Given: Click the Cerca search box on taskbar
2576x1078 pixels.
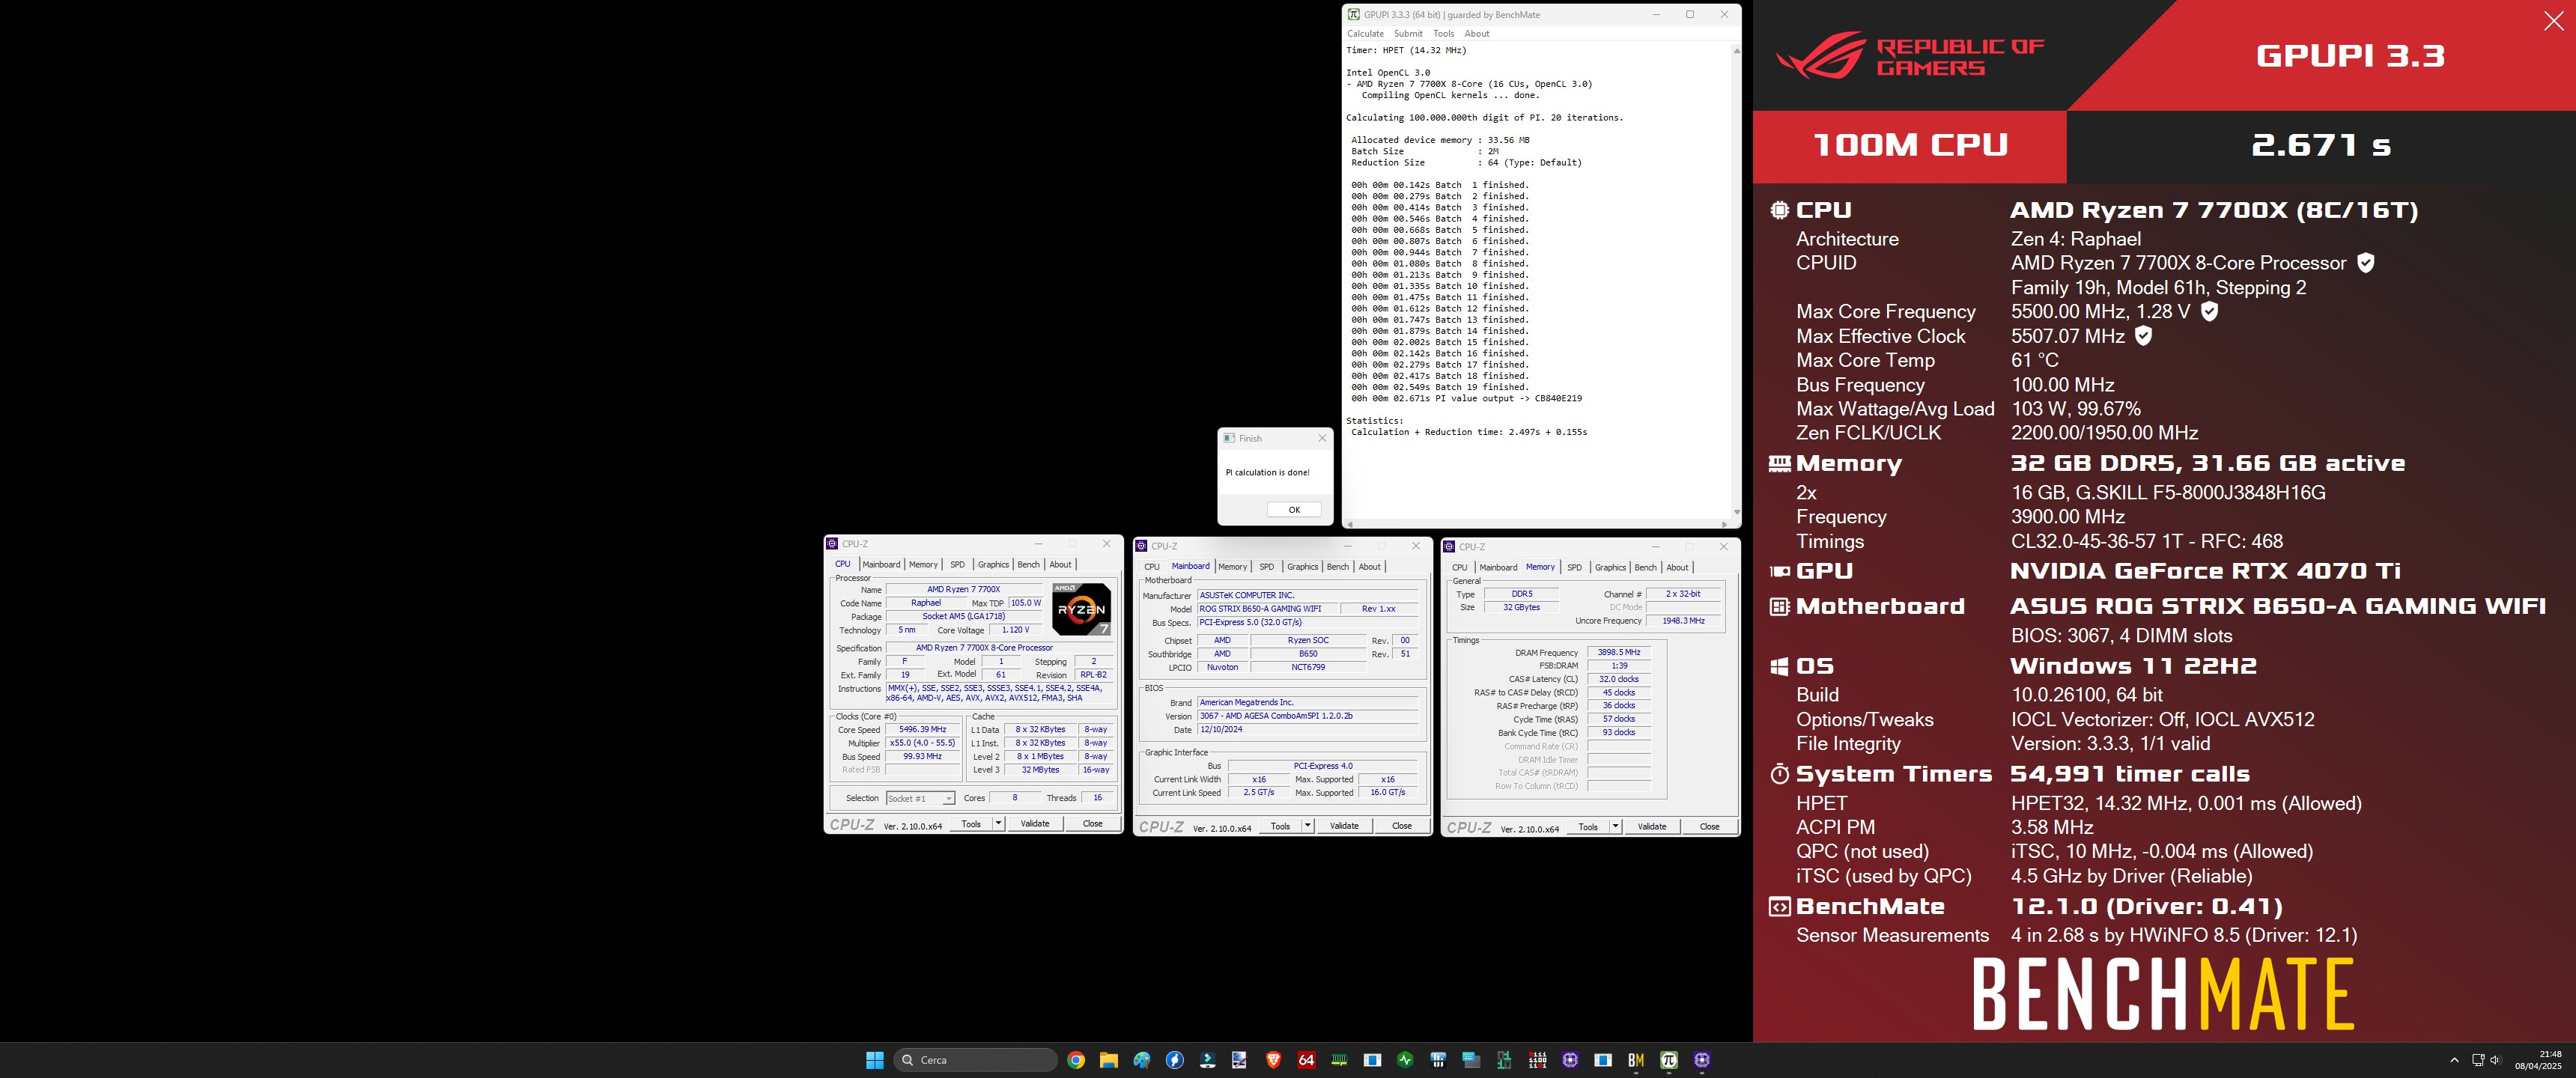Looking at the screenshot, I should pyautogui.click(x=975, y=1060).
